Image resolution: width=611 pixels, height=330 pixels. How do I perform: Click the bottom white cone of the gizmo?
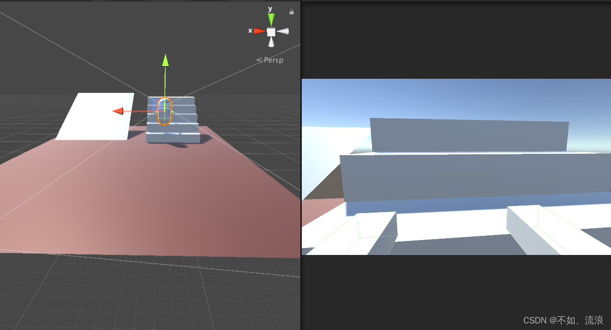[x=271, y=43]
